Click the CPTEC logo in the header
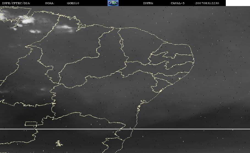Screen dimensions: 250x153 (113, 3)
